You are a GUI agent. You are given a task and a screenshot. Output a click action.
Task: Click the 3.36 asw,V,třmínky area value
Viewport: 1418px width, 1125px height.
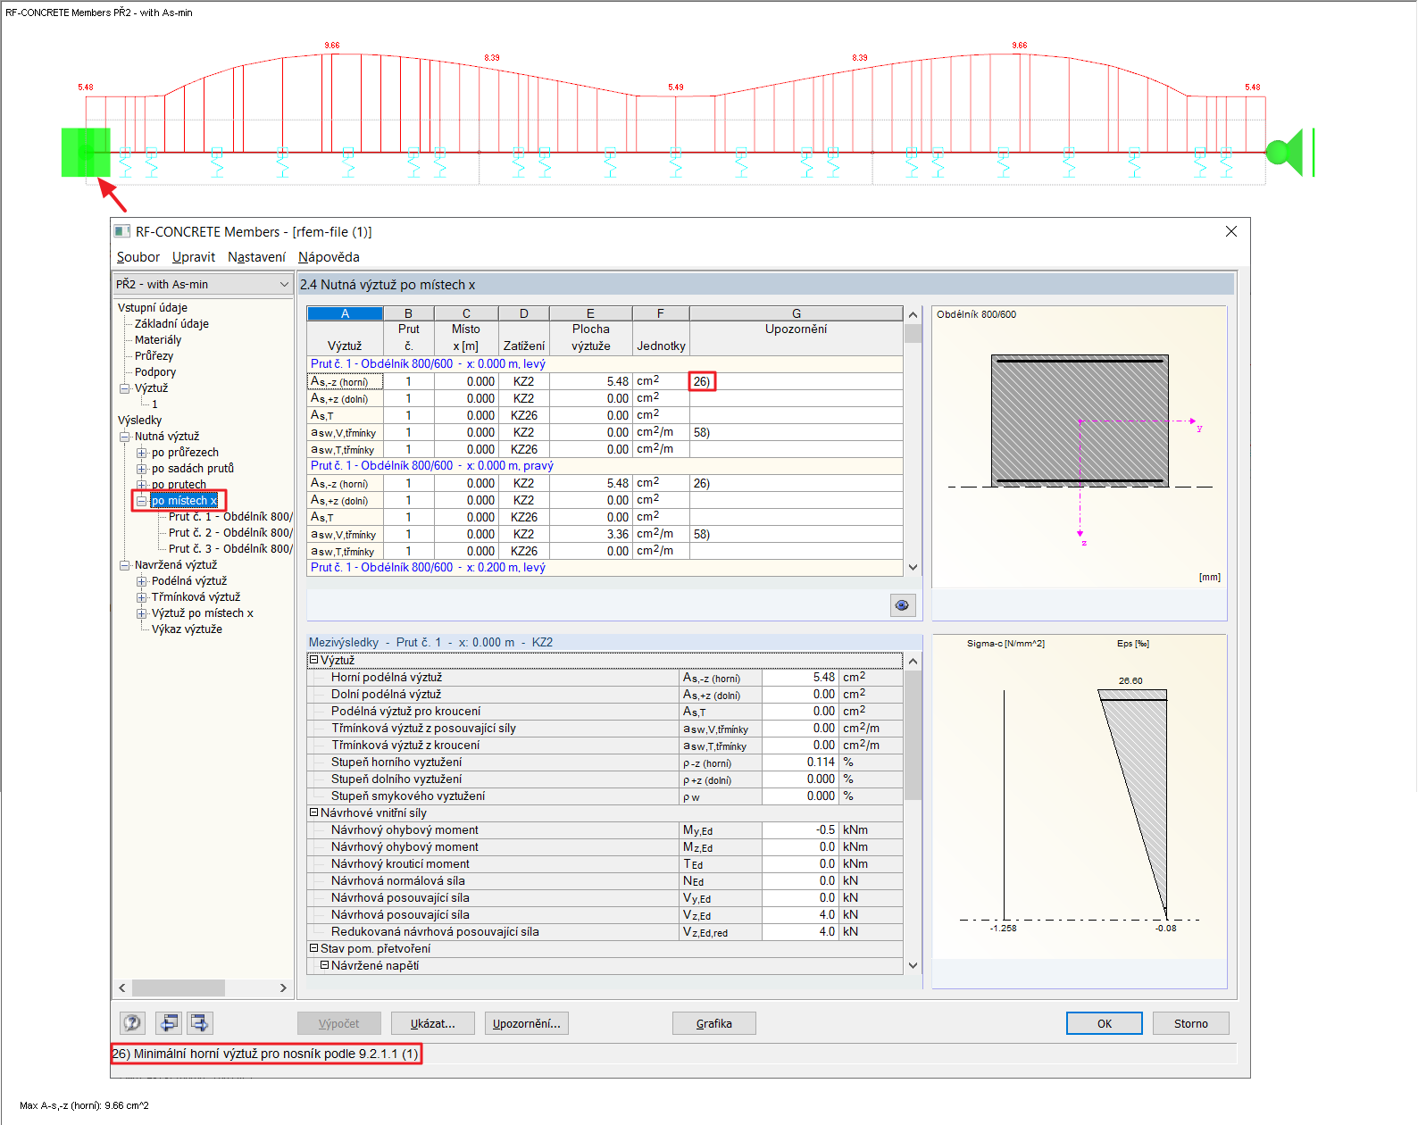pyautogui.click(x=617, y=534)
